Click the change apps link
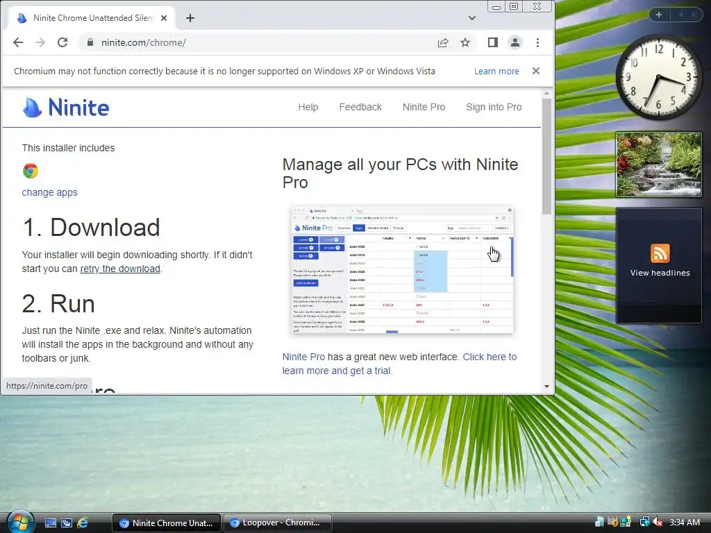711x533 pixels. click(50, 192)
